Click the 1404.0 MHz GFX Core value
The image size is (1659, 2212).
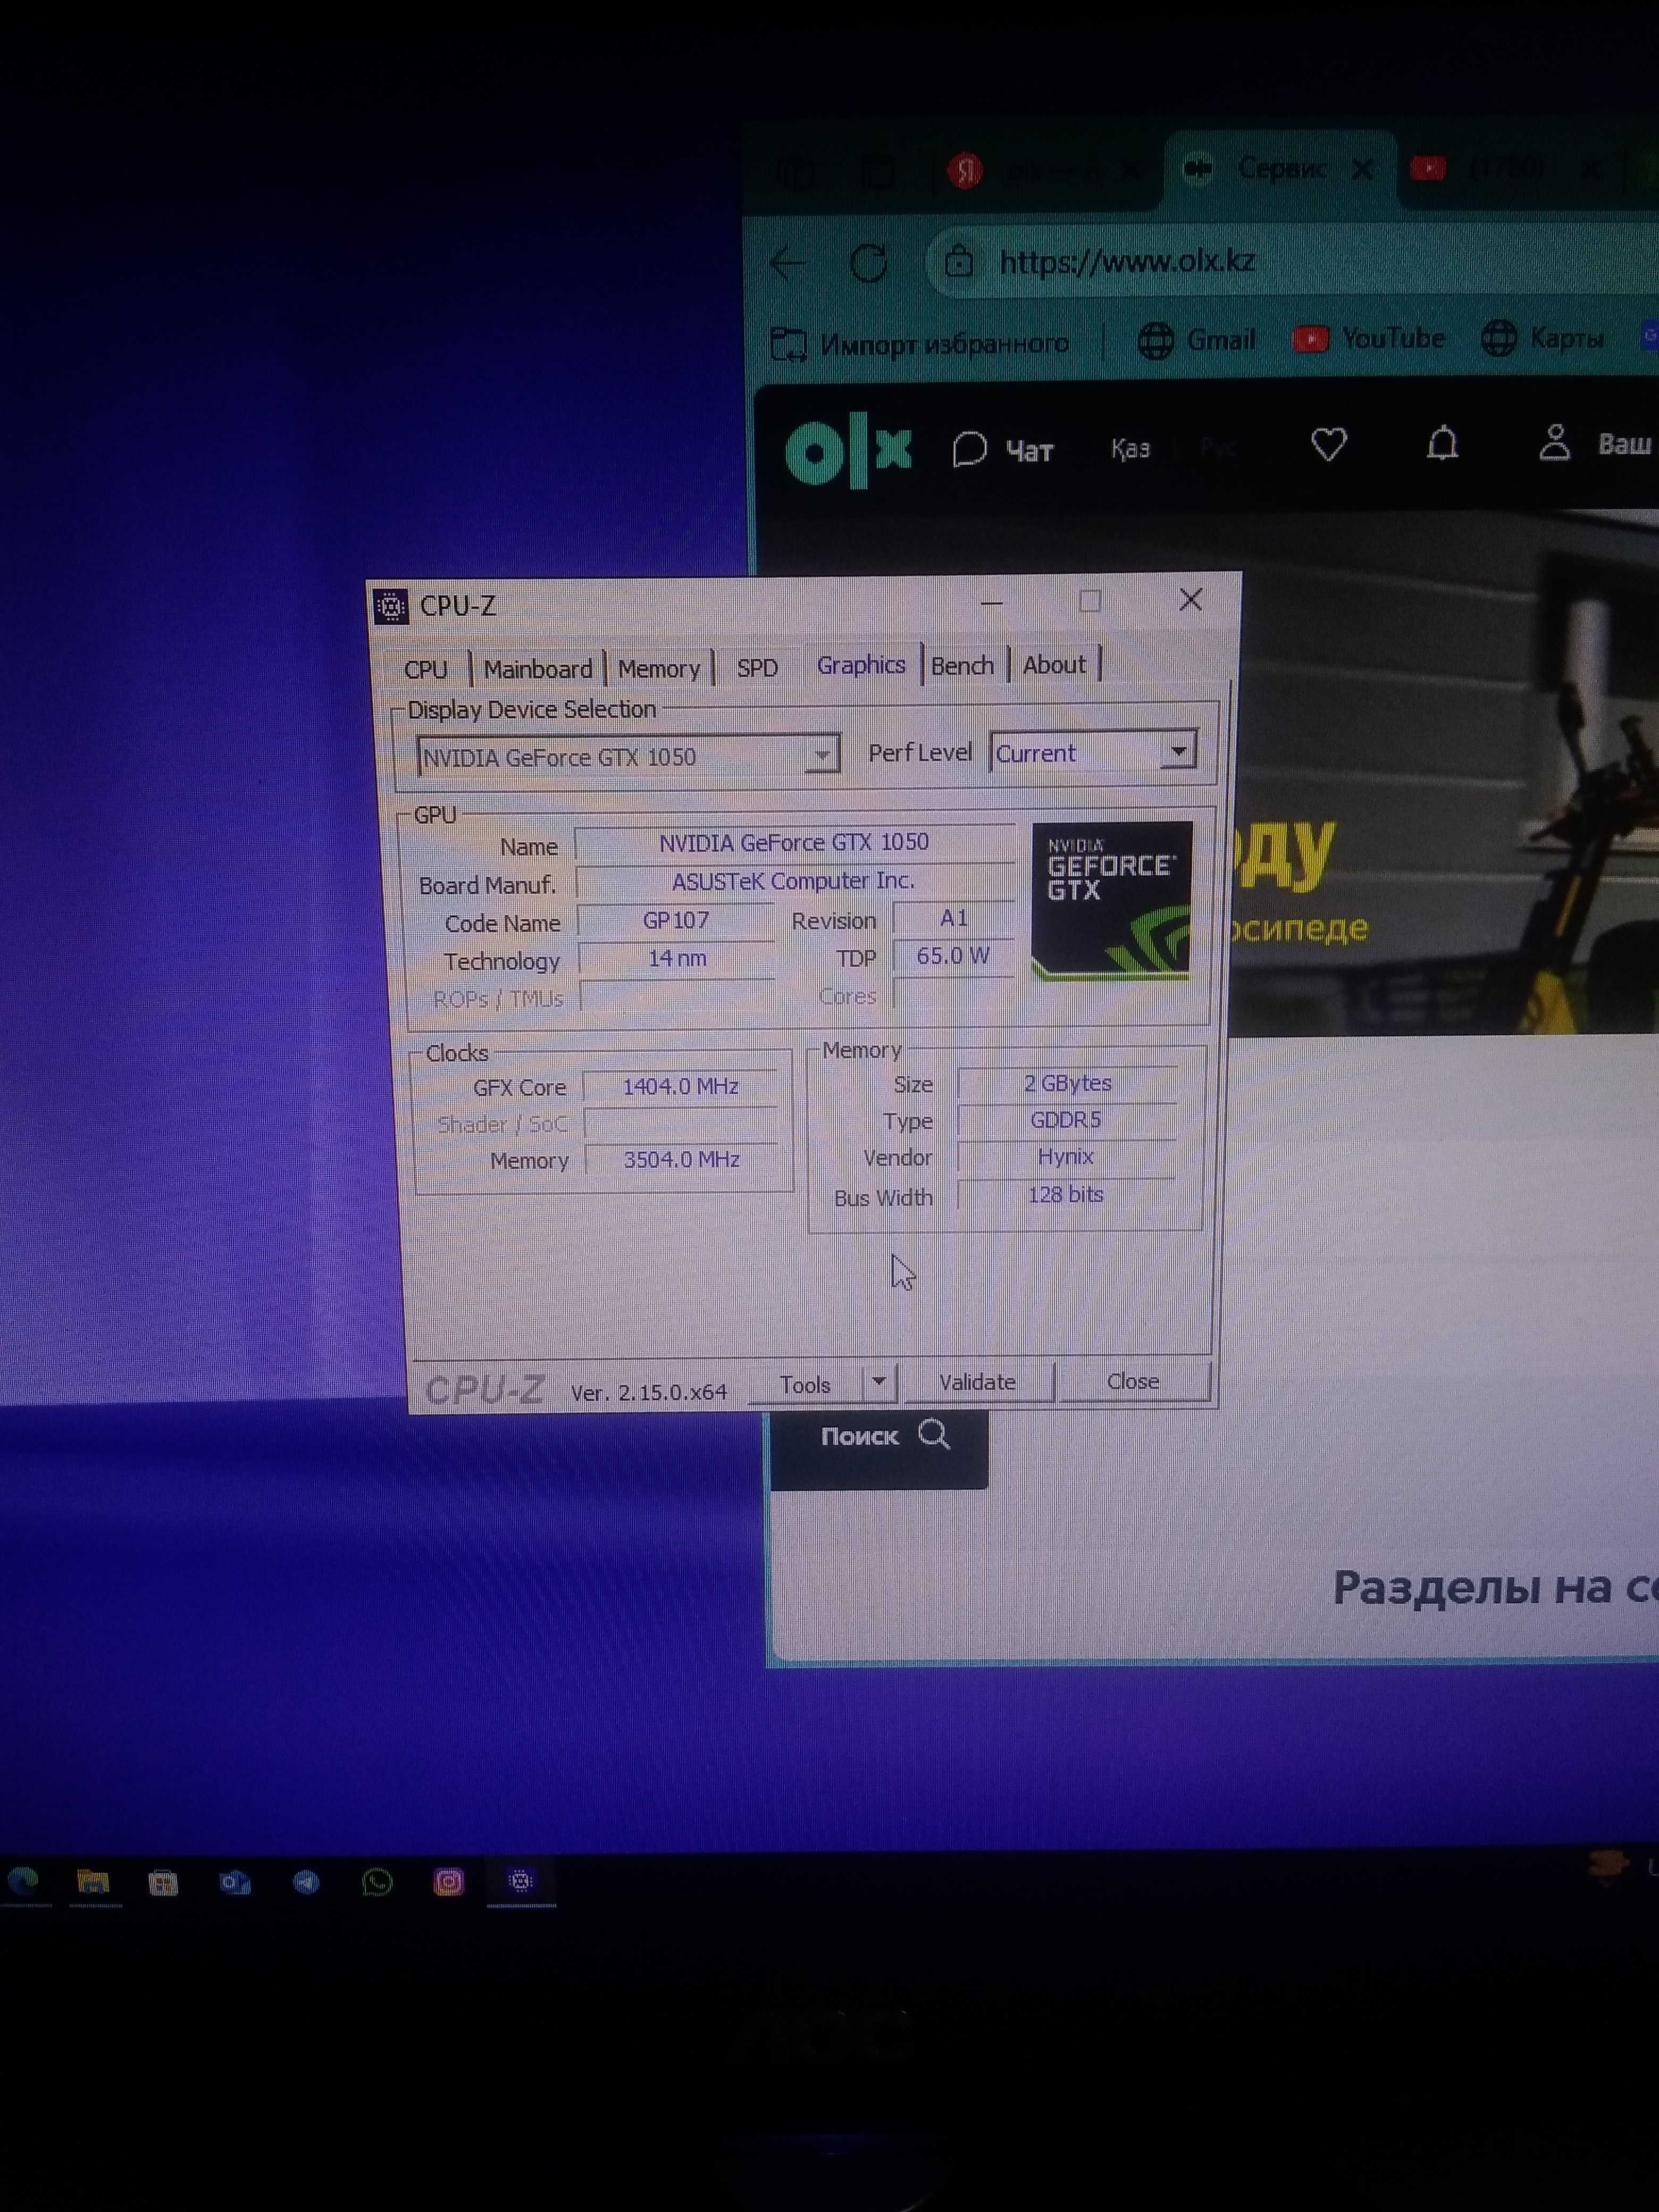tap(680, 1087)
